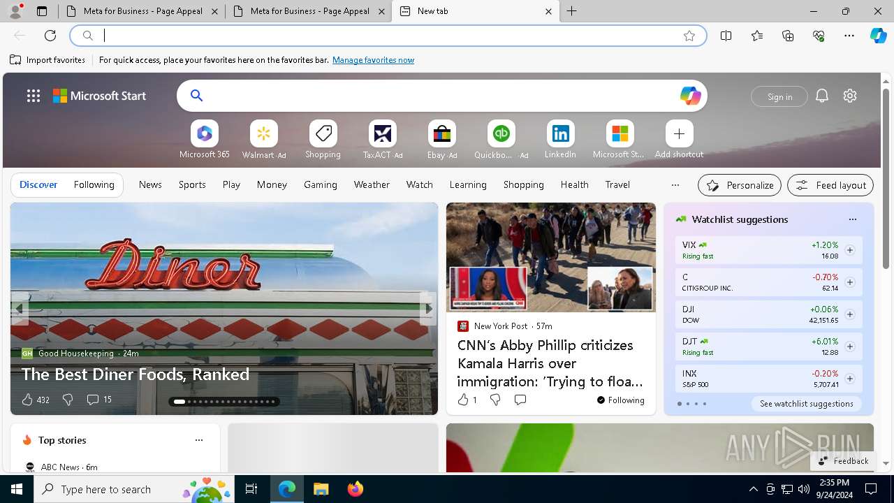Open Browser essentials heart icon
This screenshot has height=503, width=894.
point(819,36)
